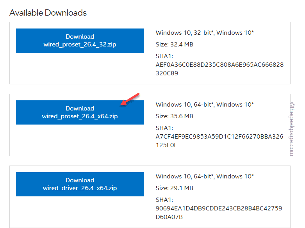
Task: Click the SHA1 hash starting with AEF0A36C
Action: point(219,64)
